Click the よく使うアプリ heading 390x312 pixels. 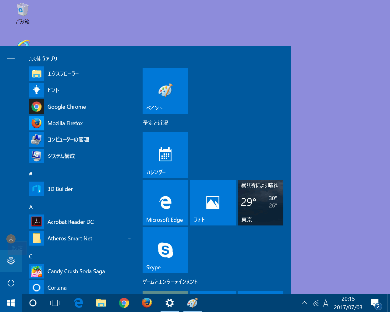pyautogui.click(x=43, y=59)
